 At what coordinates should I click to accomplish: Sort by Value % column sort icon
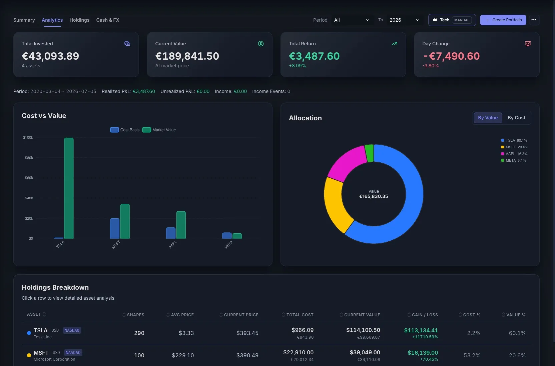pyautogui.click(x=503, y=315)
